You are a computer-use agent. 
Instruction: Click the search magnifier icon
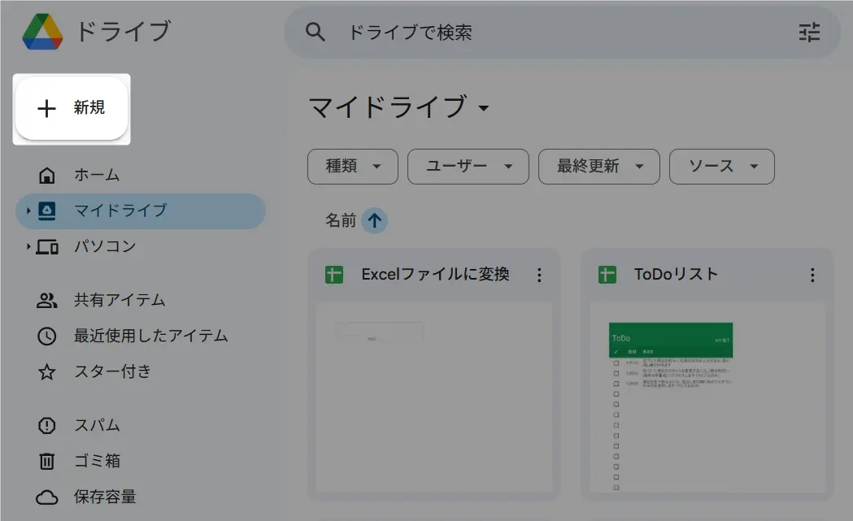[315, 33]
